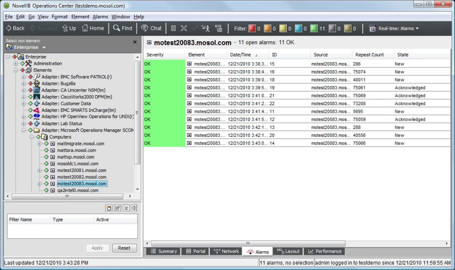The width and height of the screenshot is (455, 270).
Task: Sort alarms by Repeat Count column header
Action: [x=369, y=55]
